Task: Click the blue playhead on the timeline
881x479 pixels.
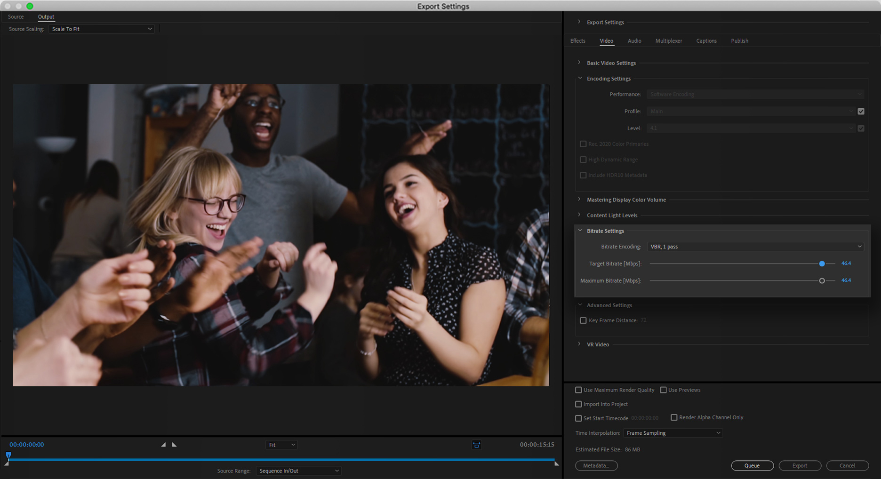Action: [x=8, y=455]
